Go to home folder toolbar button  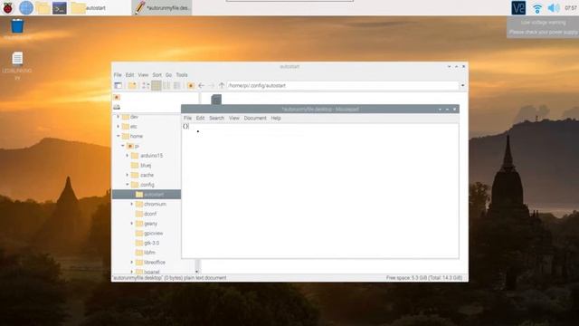point(191,85)
